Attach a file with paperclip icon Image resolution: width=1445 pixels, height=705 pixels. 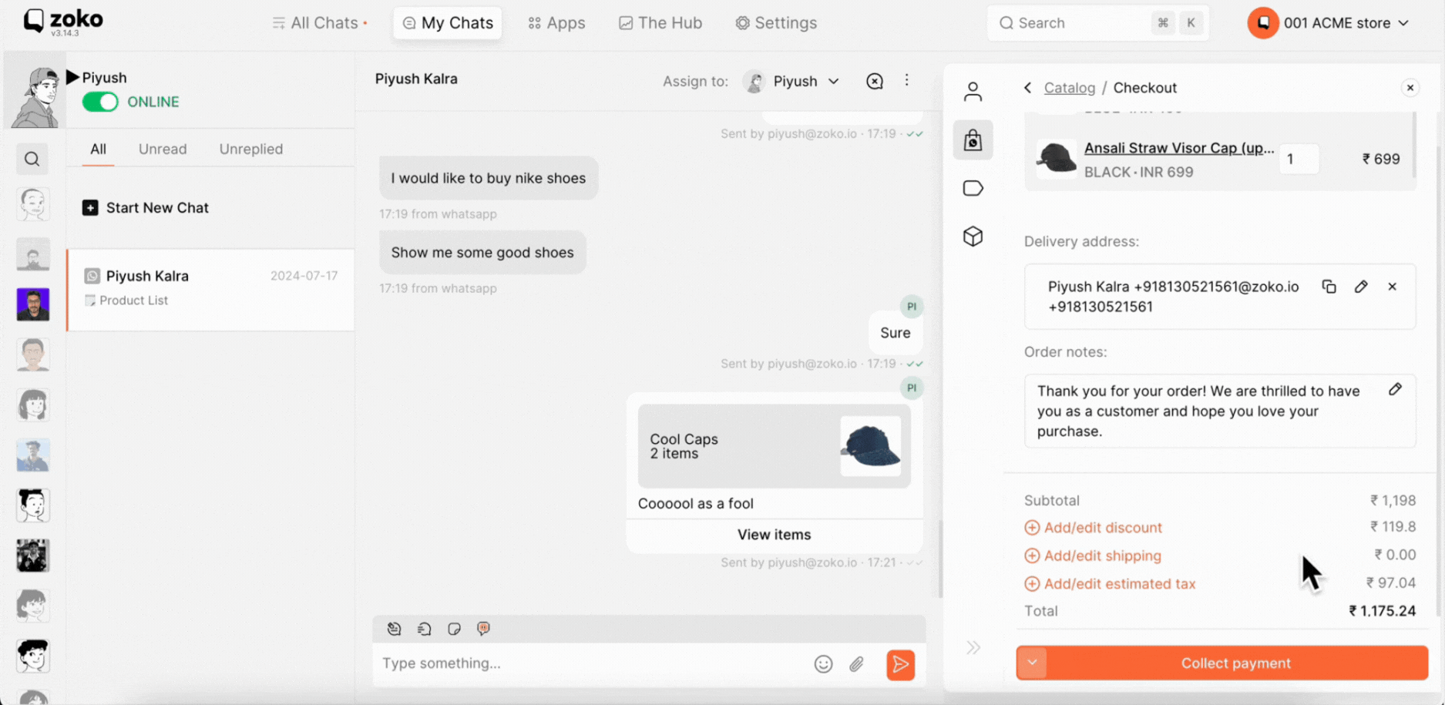[x=856, y=664]
